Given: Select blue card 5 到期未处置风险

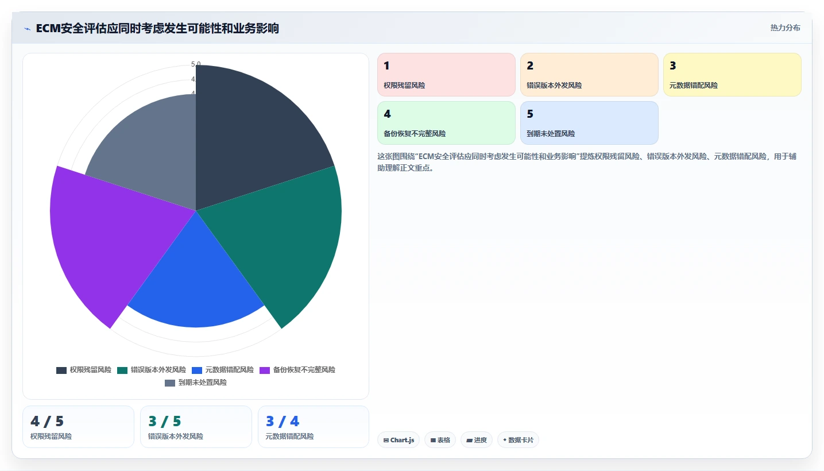Looking at the screenshot, I should 589,123.
